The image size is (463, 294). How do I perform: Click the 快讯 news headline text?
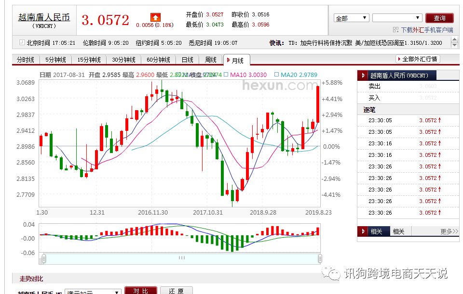365,43
